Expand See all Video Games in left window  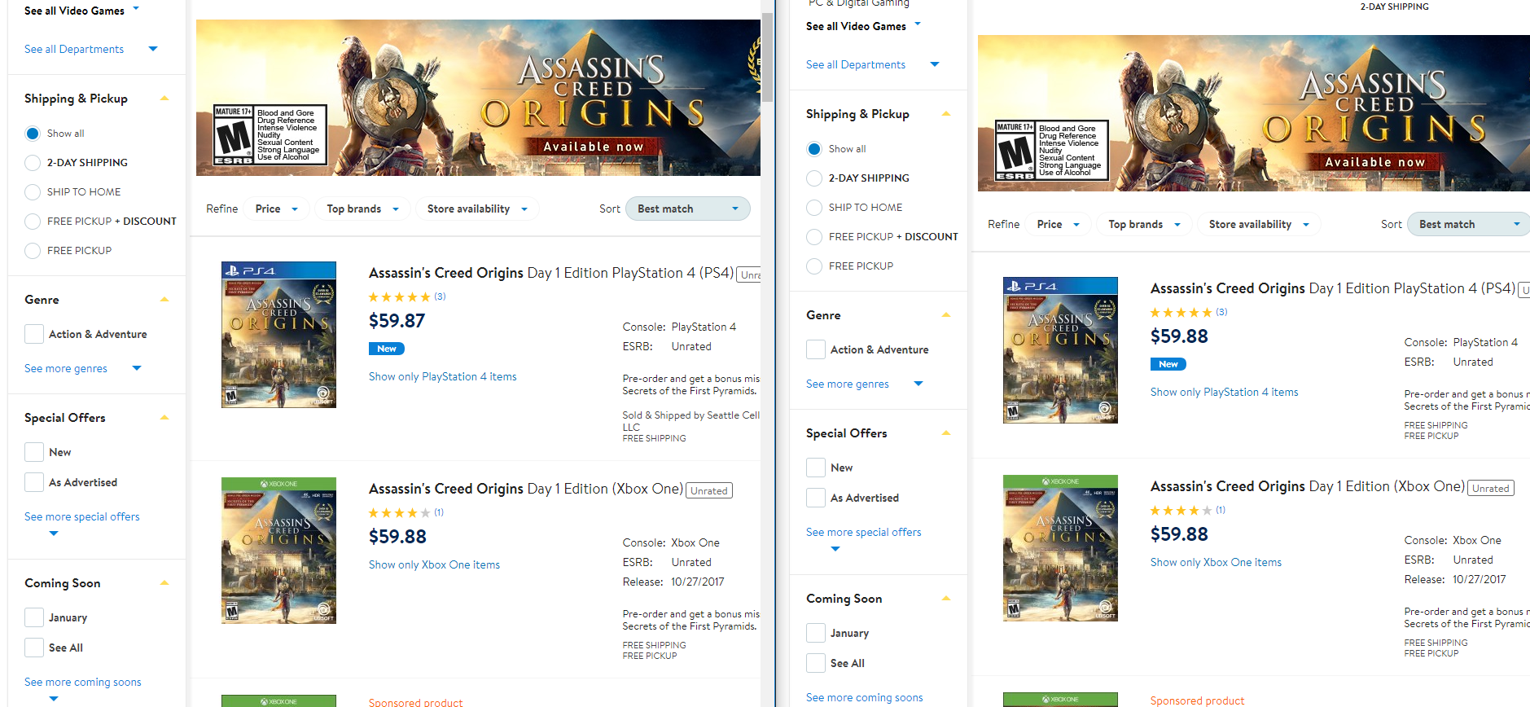click(x=81, y=11)
